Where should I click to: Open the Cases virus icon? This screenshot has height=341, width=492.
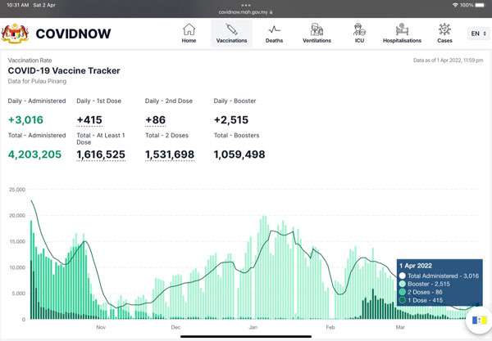click(x=444, y=29)
